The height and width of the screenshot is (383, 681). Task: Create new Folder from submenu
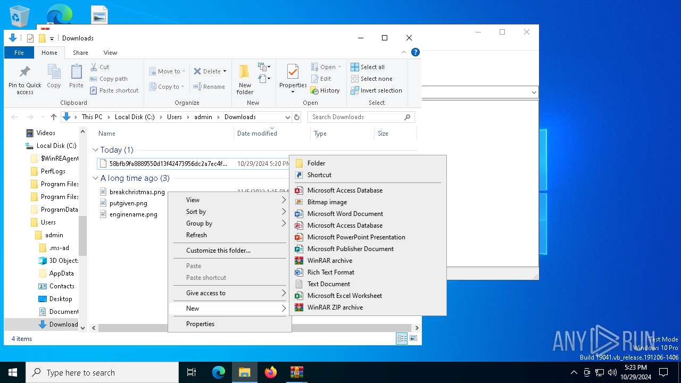[x=368, y=163]
